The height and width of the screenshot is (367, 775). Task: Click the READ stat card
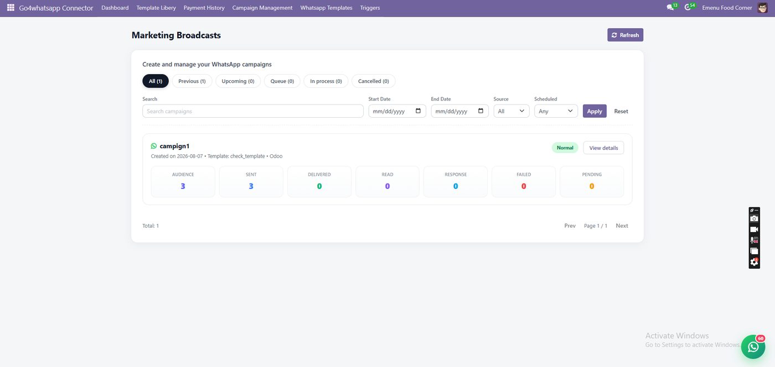[387, 181]
